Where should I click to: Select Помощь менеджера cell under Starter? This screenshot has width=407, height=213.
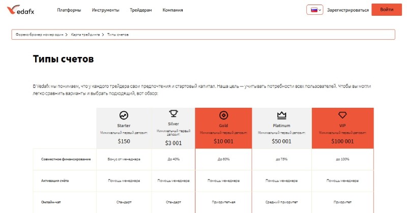(x=124, y=180)
